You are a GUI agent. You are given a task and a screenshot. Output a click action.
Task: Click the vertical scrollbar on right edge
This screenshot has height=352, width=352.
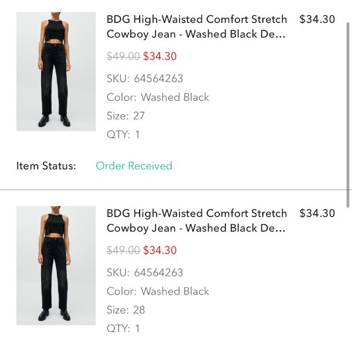(x=348, y=114)
